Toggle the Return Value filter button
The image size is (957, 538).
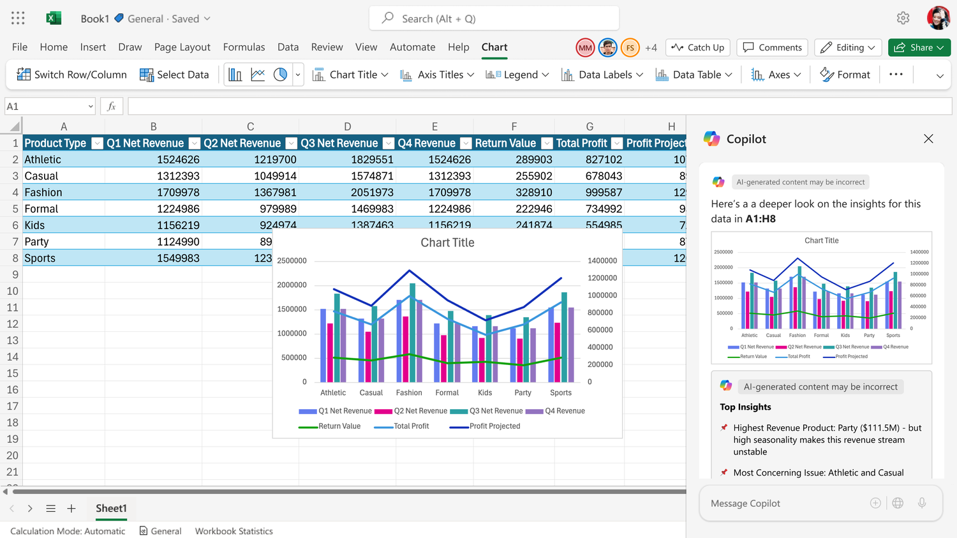(x=547, y=143)
